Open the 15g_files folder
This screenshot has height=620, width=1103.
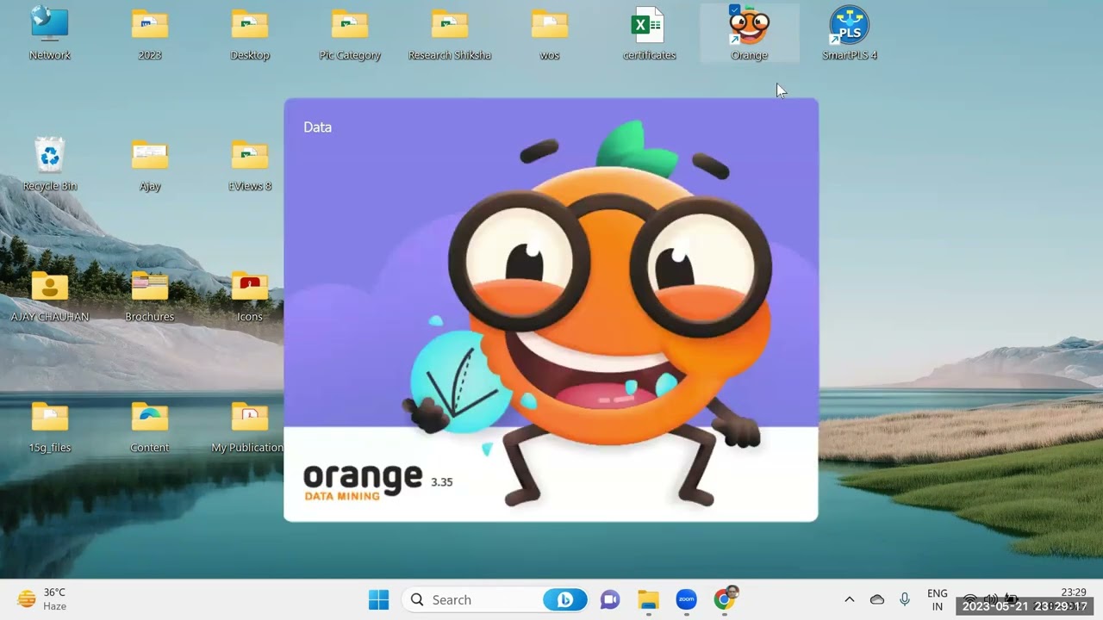[x=50, y=426]
